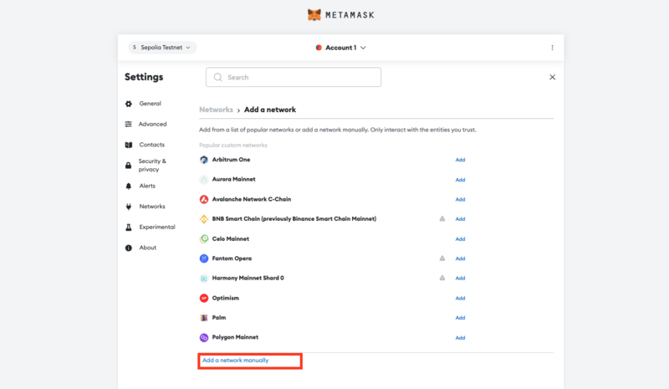669x389 pixels.
Task: Add the Harmony Mainnet Shard 0 network
Action: point(460,279)
